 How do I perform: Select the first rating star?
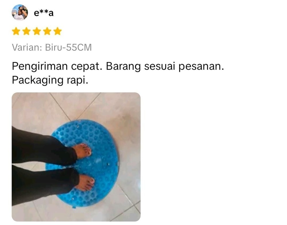16,31
